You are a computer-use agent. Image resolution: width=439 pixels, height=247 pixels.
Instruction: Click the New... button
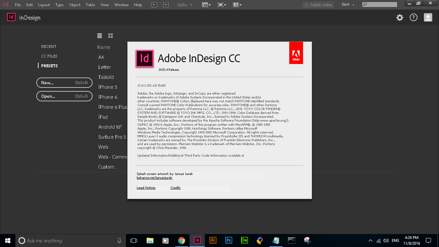click(x=64, y=83)
